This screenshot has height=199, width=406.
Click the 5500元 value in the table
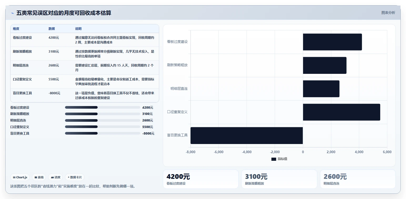[x=54, y=79]
